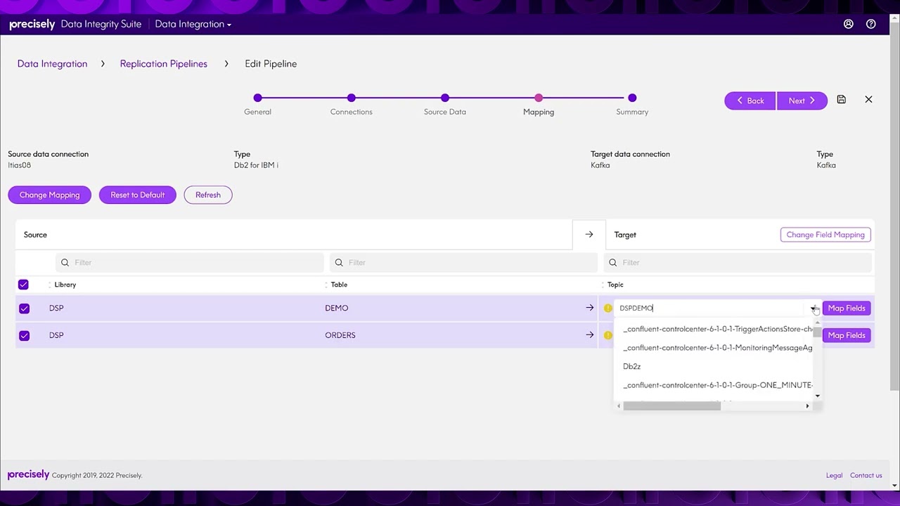Viewport: 900px width, 506px height.
Task: Click the dropdown list scroll-down arrow
Action: coord(817,396)
